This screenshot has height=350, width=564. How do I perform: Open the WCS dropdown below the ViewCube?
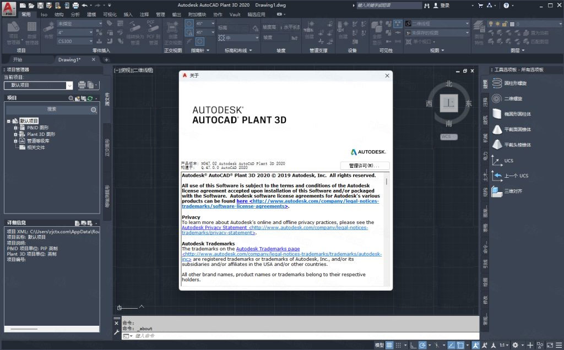coord(449,137)
